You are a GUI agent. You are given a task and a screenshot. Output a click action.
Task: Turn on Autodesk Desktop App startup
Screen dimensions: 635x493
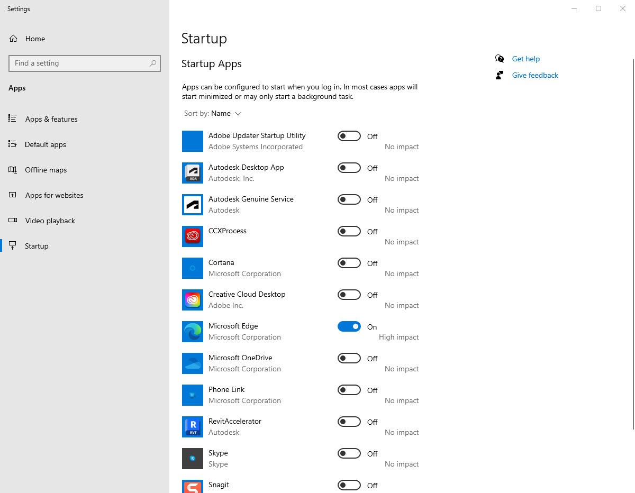tap(349, 168)
